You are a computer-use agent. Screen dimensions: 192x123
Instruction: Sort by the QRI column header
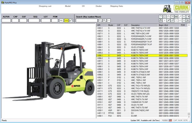[102, 25]
